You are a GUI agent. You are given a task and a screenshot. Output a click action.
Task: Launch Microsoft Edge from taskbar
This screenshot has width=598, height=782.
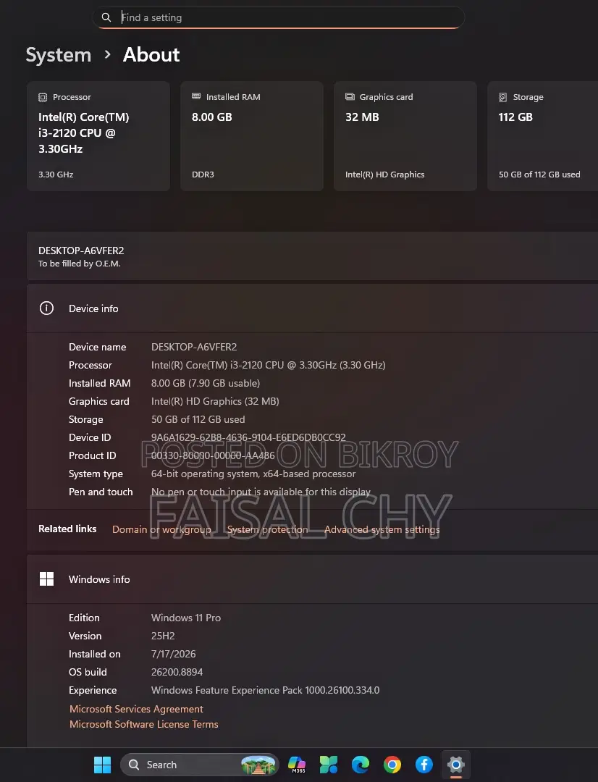pos(361,765)
